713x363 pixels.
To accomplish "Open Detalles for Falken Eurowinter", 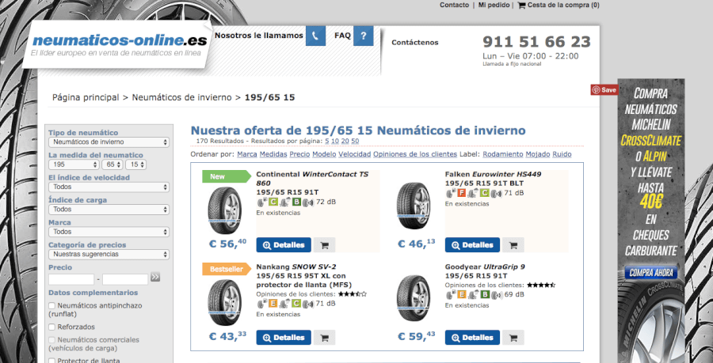I will coord(472,245).
